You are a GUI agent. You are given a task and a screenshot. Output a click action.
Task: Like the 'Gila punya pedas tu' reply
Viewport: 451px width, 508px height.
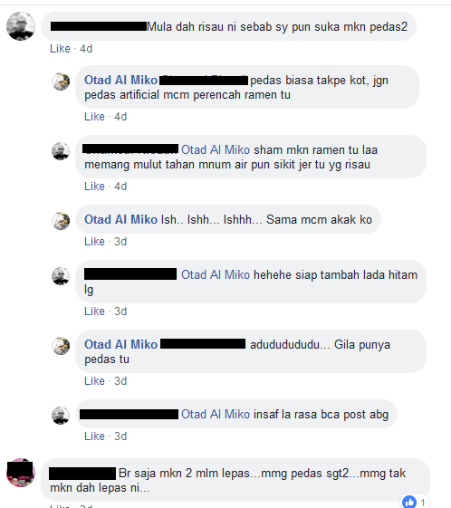point(94,381)
